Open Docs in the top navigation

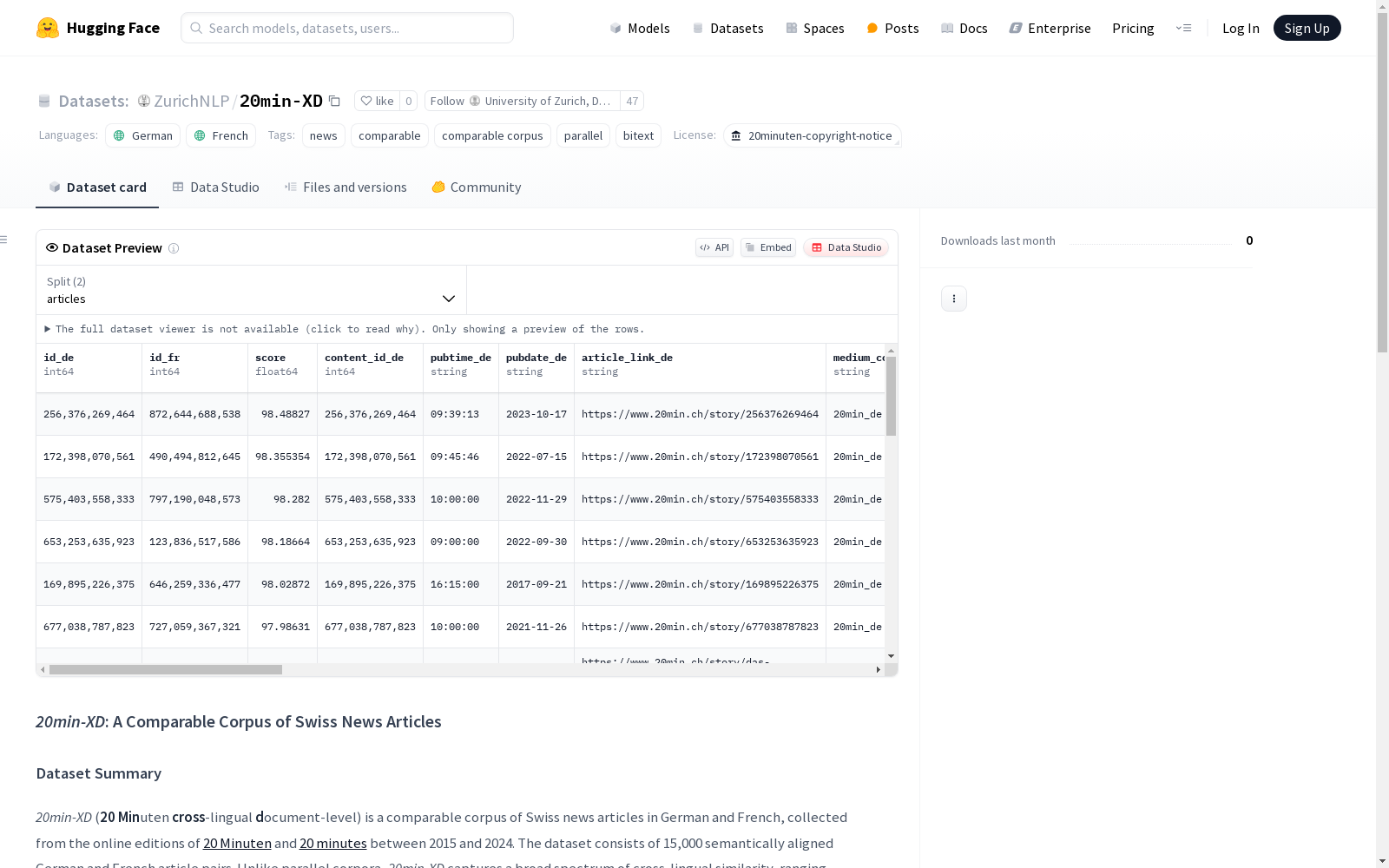[964, 28]
